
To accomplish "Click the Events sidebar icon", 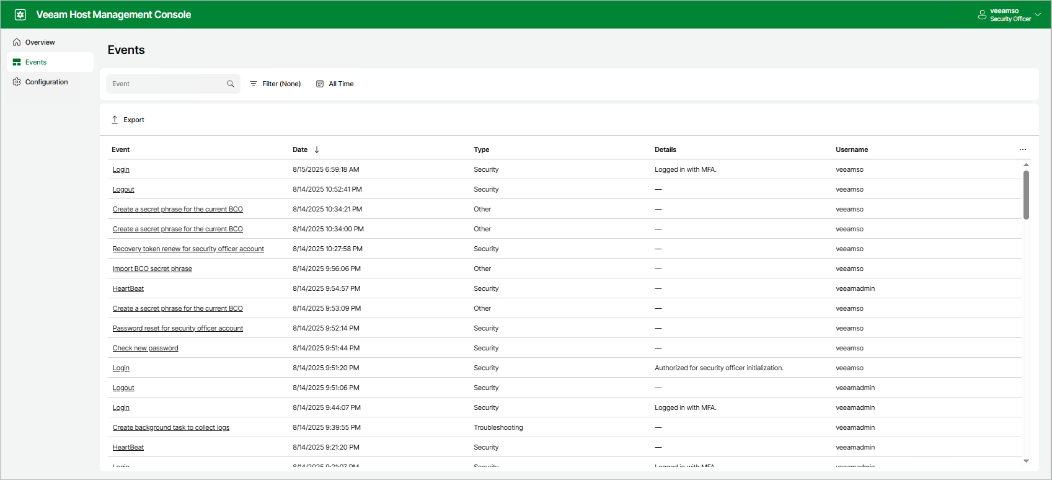I will 17,62.
